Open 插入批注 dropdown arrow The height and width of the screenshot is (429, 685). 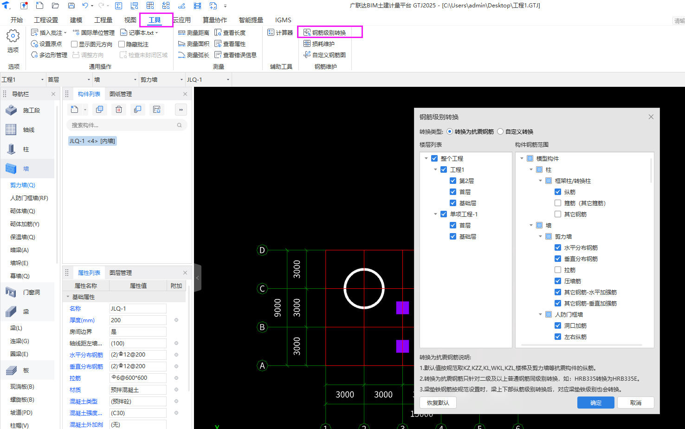[x=65, y=32]
